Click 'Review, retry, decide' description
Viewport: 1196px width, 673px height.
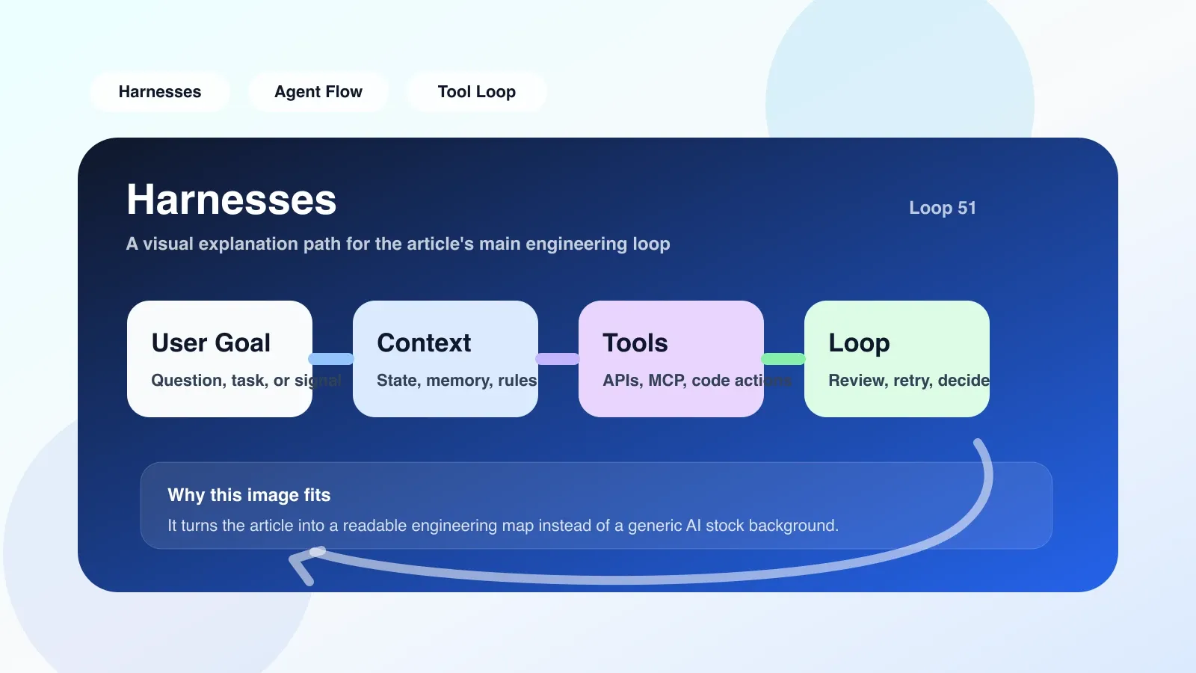pyautogui.click(x=909, y=381)
